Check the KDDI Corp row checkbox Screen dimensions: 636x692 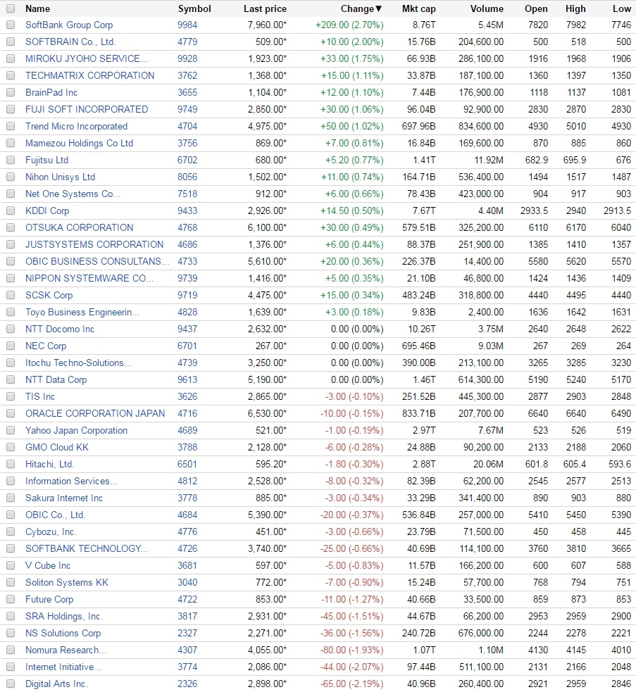point(11,211)
